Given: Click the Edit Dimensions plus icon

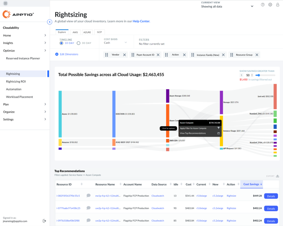Looking at the screenshot, I should (x=57, y=54).
